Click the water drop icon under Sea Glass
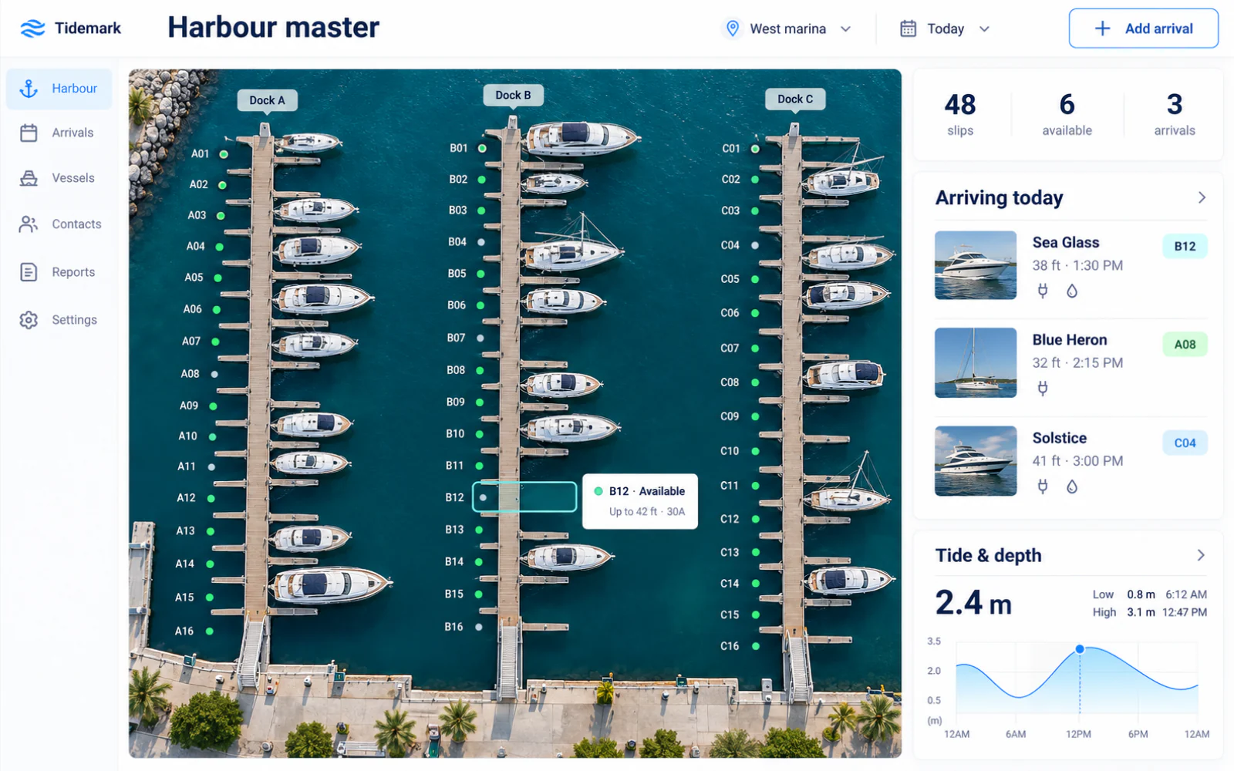 [x=1072, y=291]
